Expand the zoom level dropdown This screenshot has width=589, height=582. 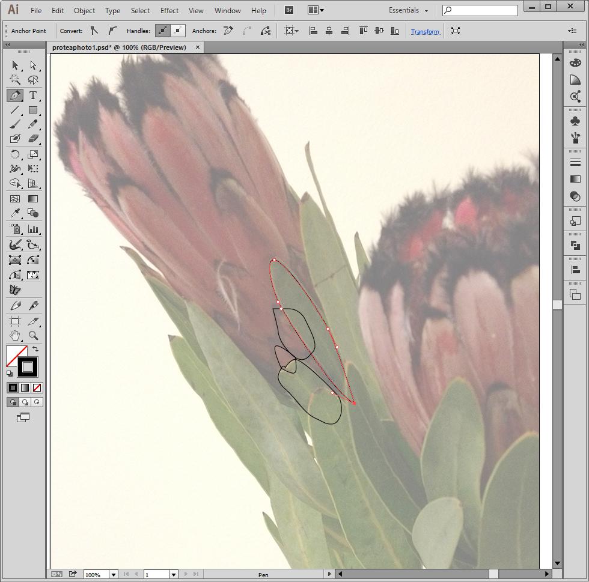114,574
